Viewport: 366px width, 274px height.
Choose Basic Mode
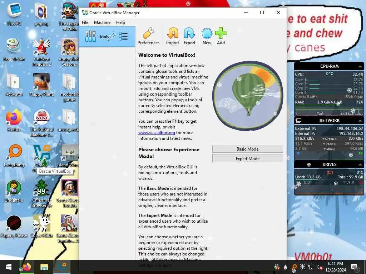[x=247, y=149]
